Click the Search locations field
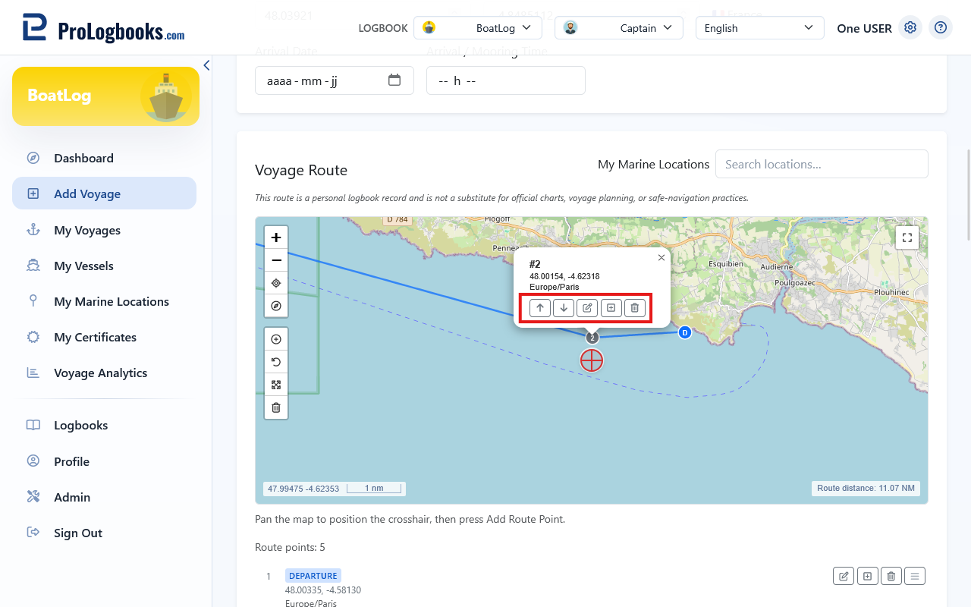Image resolution: width=971 pixels, height=607 pixels. (x=822, y=164)
